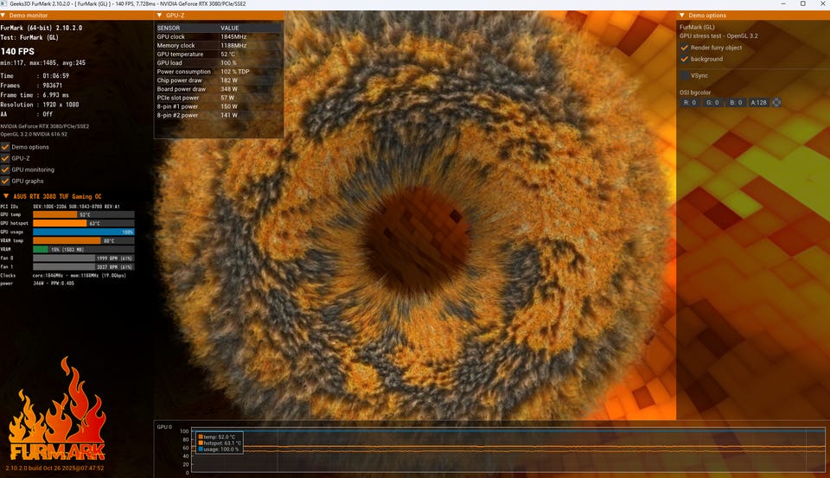830x478 pixels.
Task: Click the power 346W PPW line
Action: [37, 284]
